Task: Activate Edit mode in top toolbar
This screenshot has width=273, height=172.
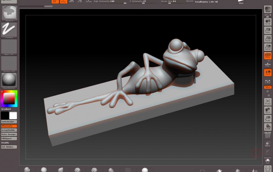Action: 54,2
